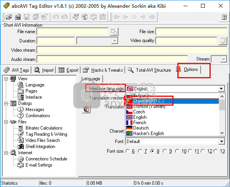Click the diamond current file icon
The width and height of the screenshot is (230, 187).
134,17
